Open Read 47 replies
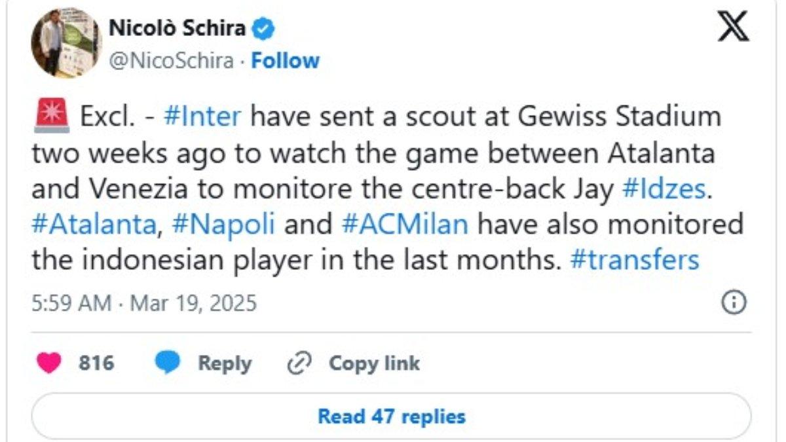 392,415
